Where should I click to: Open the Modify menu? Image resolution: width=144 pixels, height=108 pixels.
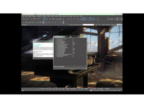pyautogui.click(x=30, y=16)
